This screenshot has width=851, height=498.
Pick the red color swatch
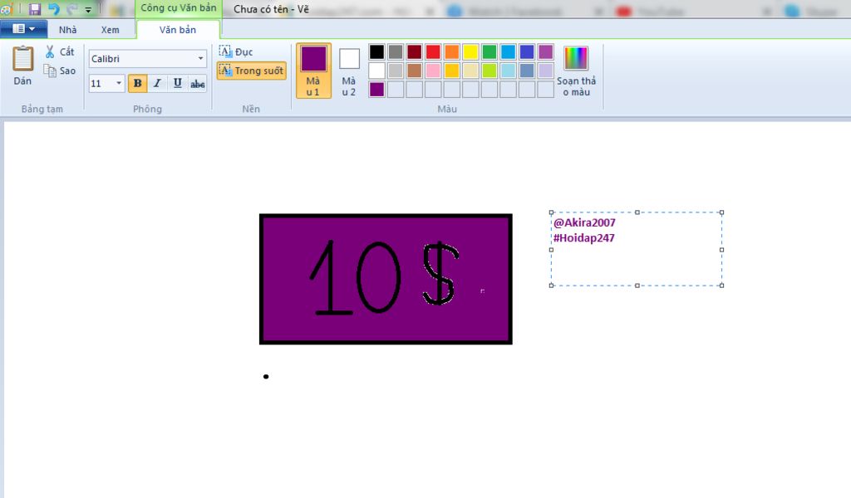[x=433, y=51]
